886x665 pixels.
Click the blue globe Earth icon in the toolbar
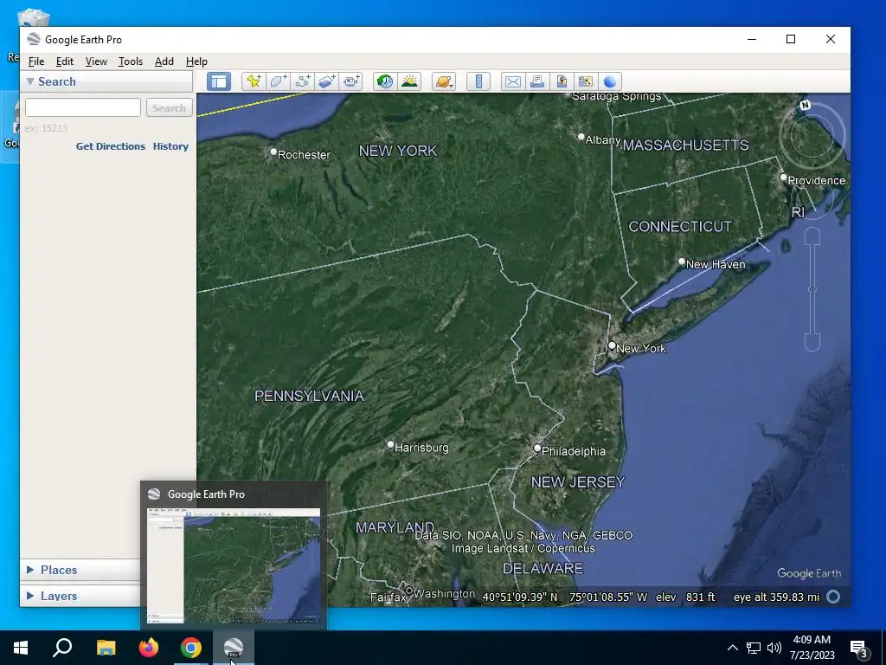pyautogui.click(x=610, y=81)
